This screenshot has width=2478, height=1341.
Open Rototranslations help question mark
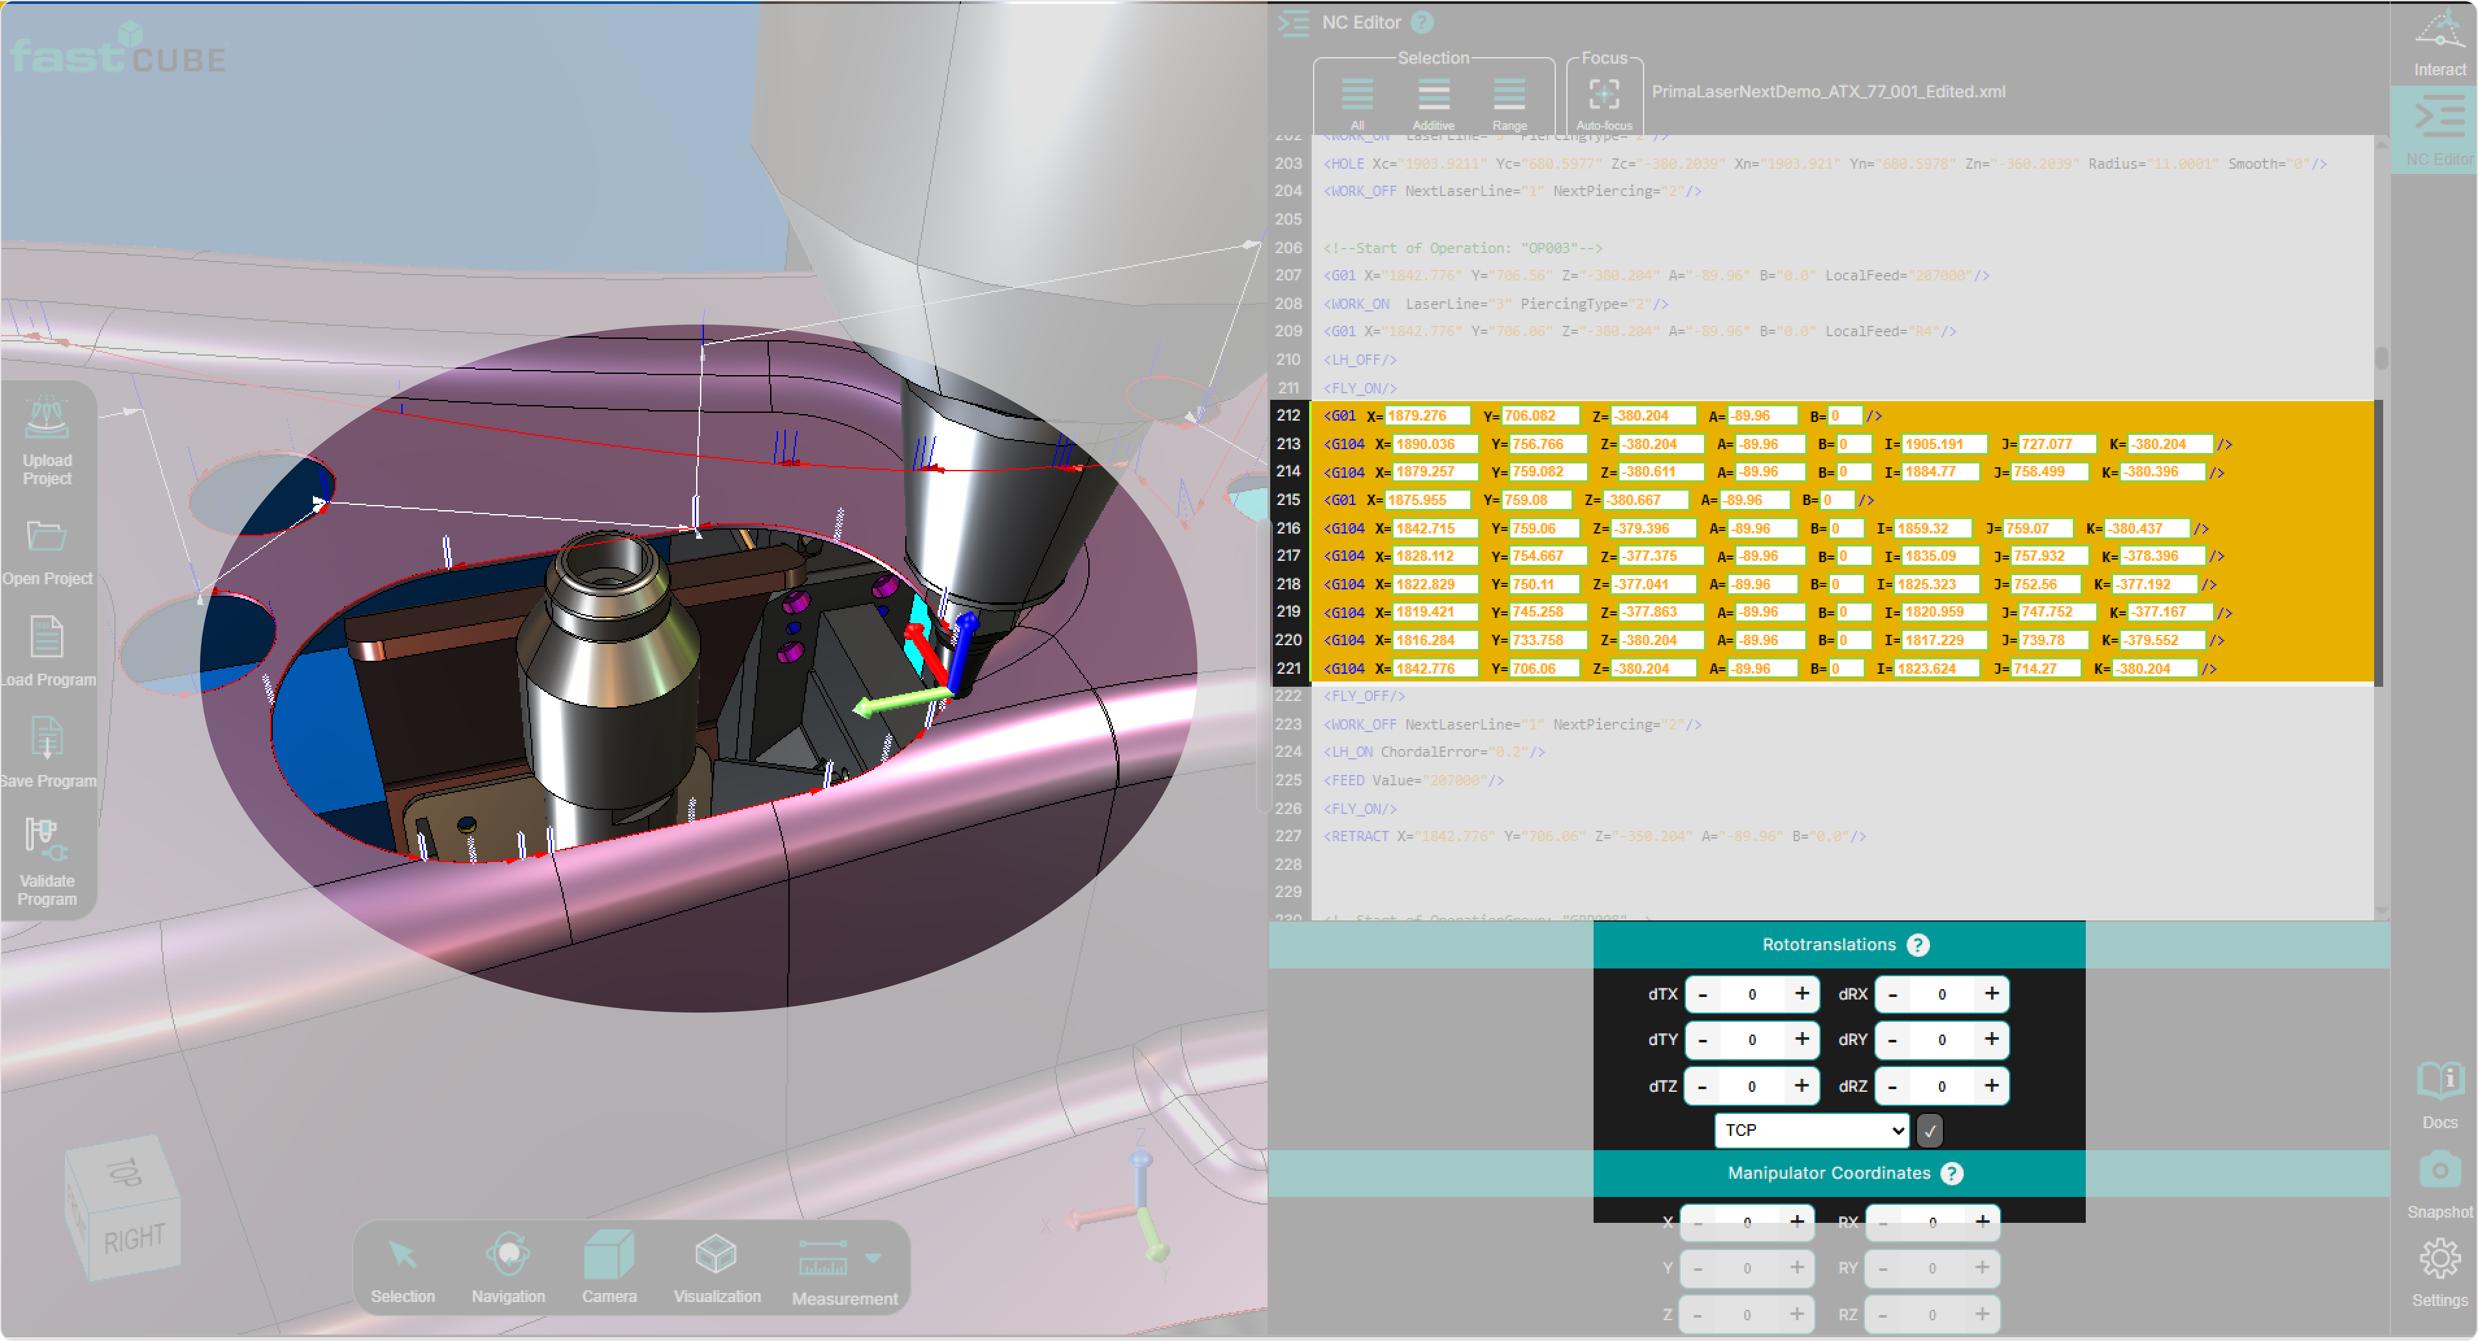coord(1918,945)
